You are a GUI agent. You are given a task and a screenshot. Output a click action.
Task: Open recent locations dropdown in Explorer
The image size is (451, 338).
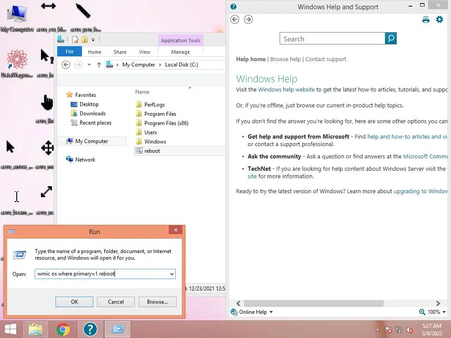click(x=89, y=65)
